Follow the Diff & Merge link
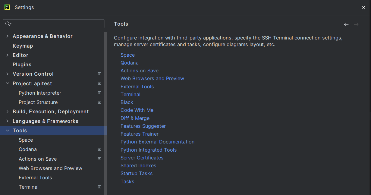 [135, 118]
